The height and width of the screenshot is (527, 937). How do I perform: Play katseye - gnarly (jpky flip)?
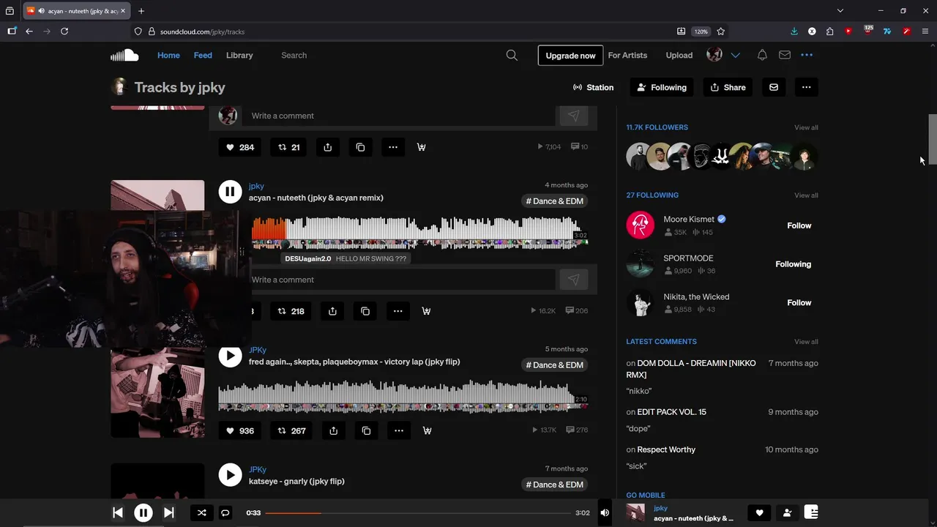(230, 475)
